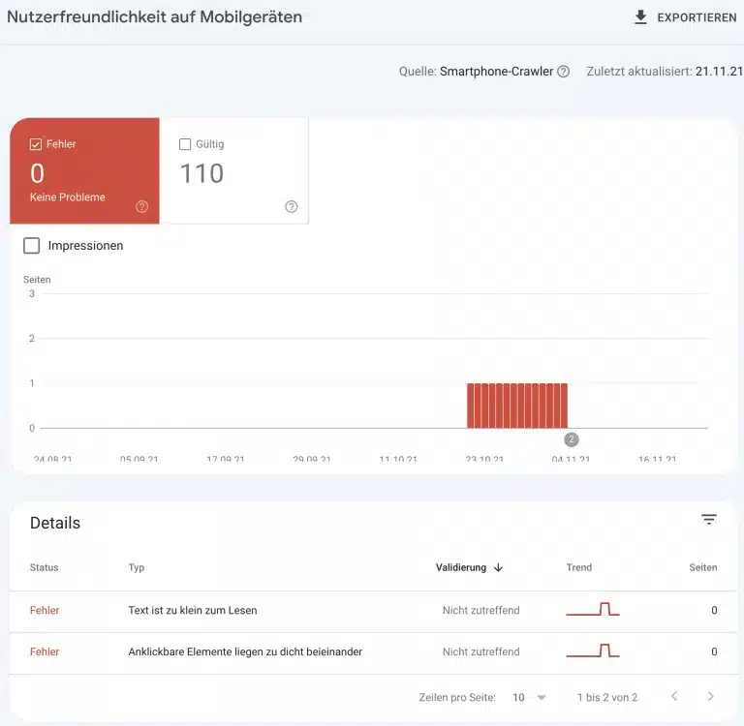Click Fehler status in Text ist zu klein row
Screen dimensions: 744x726
[x=45, y=610]
